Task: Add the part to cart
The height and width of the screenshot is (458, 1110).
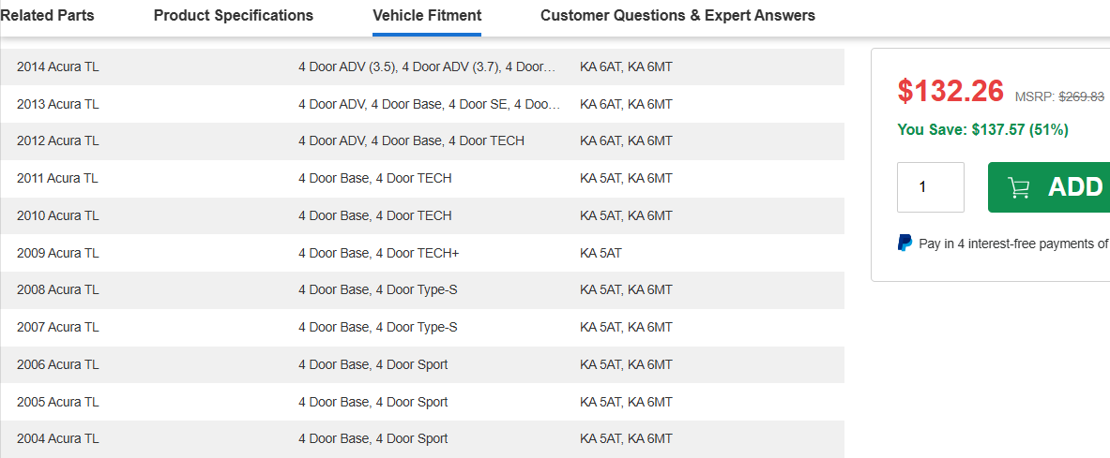Action: (x=1049, y=187)
